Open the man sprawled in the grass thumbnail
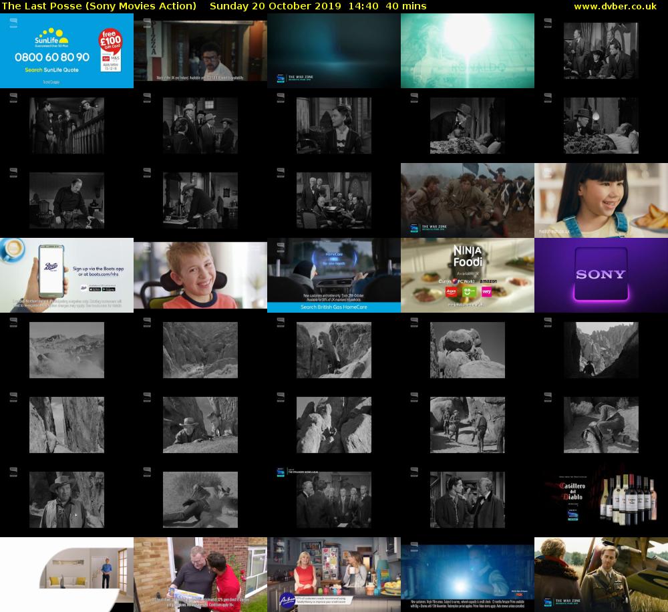Viewport: 668px width, 612px height. (200, 500)
